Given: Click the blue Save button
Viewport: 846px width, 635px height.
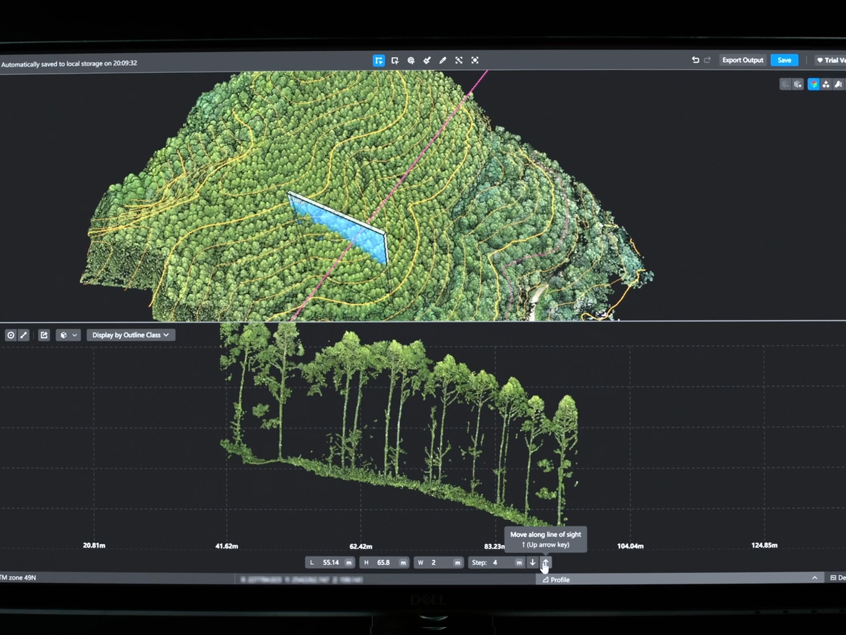Looking at the screenshot, I should point(784,60).
